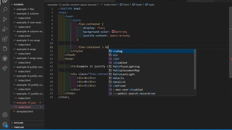Collapse the example-6-wrap folder
The height and width of the screenshot is (130, 232).
[14, 49]
